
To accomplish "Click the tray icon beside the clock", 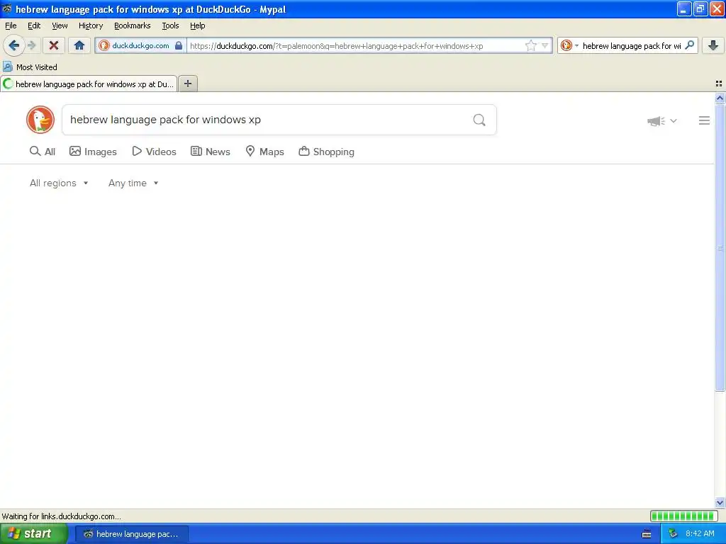I will coord(673,534).
